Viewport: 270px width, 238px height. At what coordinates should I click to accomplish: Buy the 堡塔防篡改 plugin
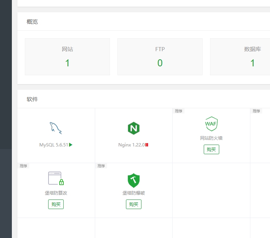56,204
